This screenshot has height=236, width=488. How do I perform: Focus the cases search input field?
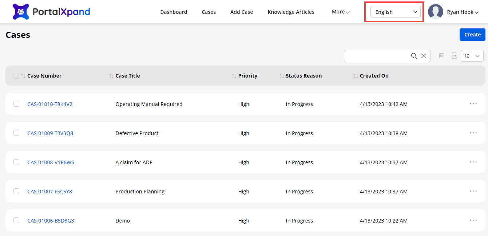tap(377, 56)
